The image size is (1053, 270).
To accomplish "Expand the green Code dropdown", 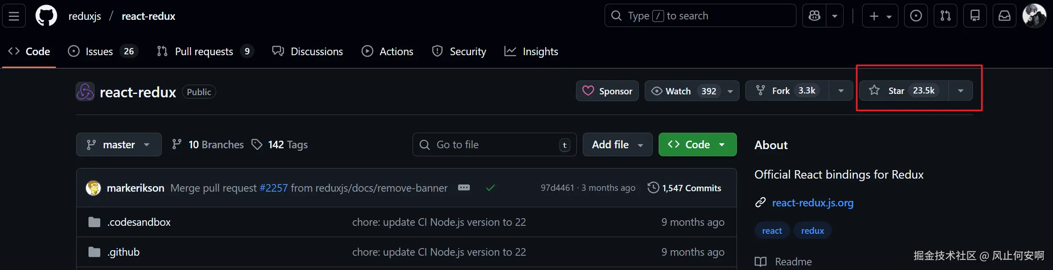I will pos(697,144).
